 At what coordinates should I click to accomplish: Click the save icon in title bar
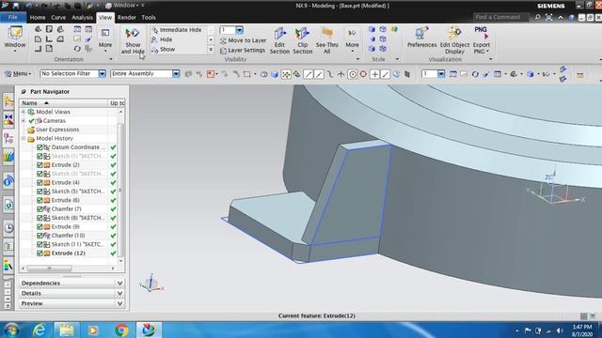point(16,6)
